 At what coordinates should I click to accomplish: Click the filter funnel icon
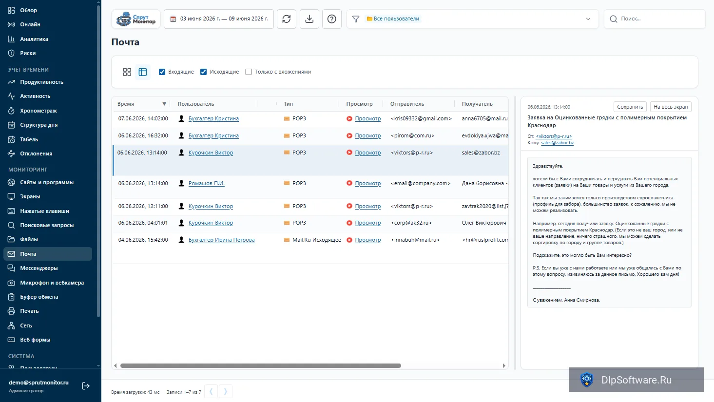tap(356, 19)
